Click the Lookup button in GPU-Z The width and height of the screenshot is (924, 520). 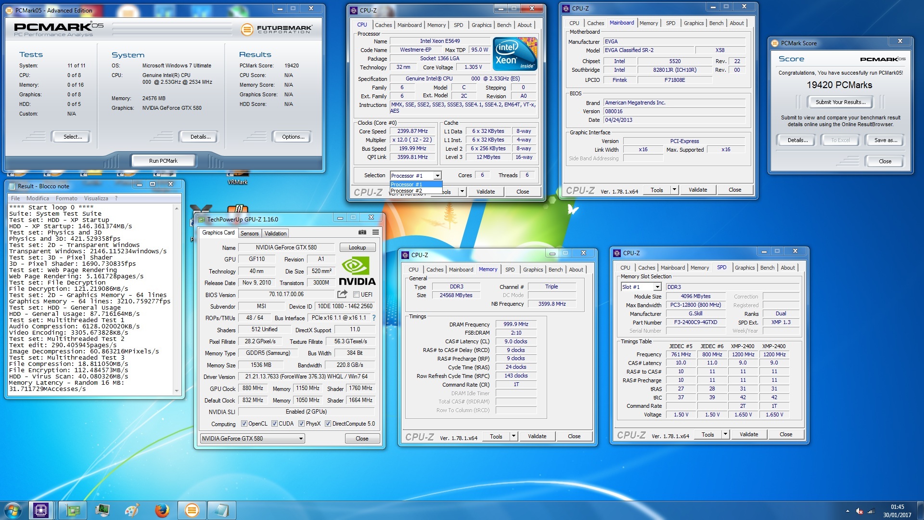[x=358, y=247]
